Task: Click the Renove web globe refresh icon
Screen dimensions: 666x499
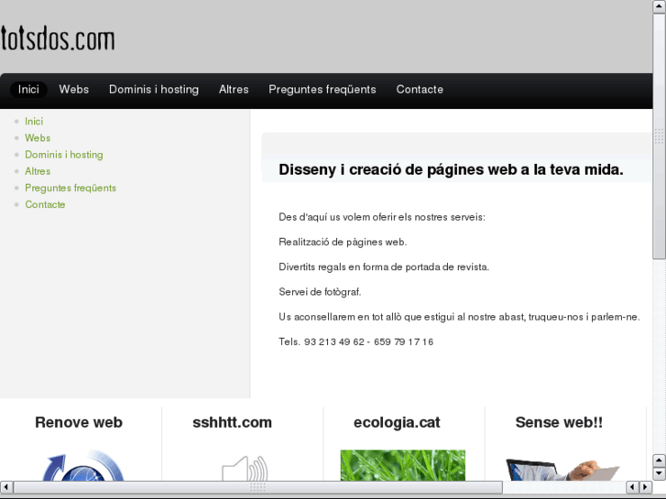Action: [x=82, y=465]
